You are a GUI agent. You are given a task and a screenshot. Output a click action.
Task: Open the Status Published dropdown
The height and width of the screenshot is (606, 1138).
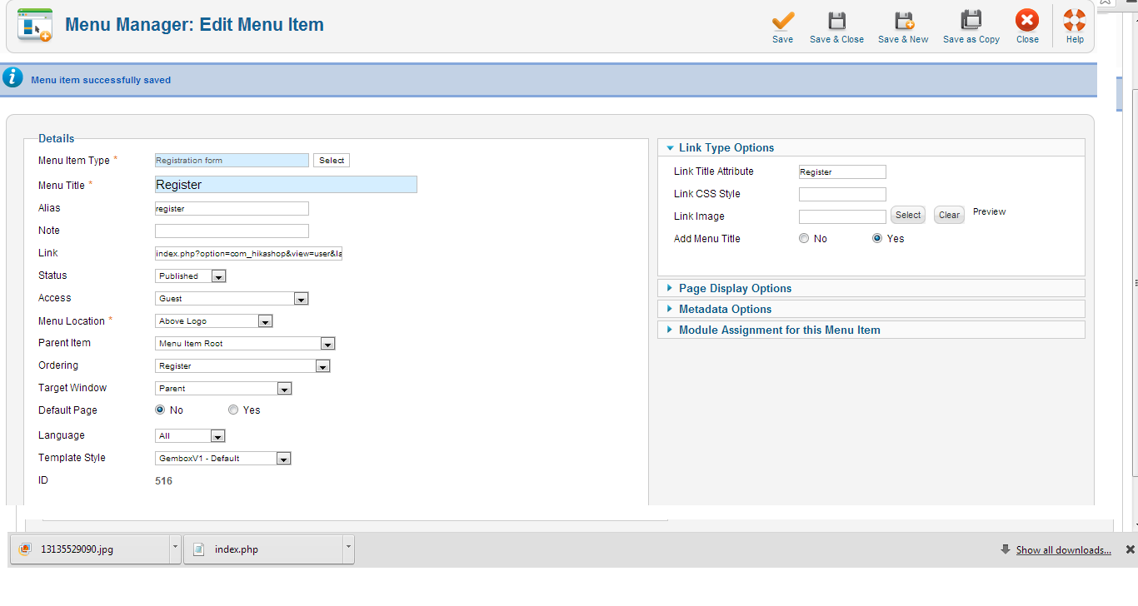(x=191, y=276)
